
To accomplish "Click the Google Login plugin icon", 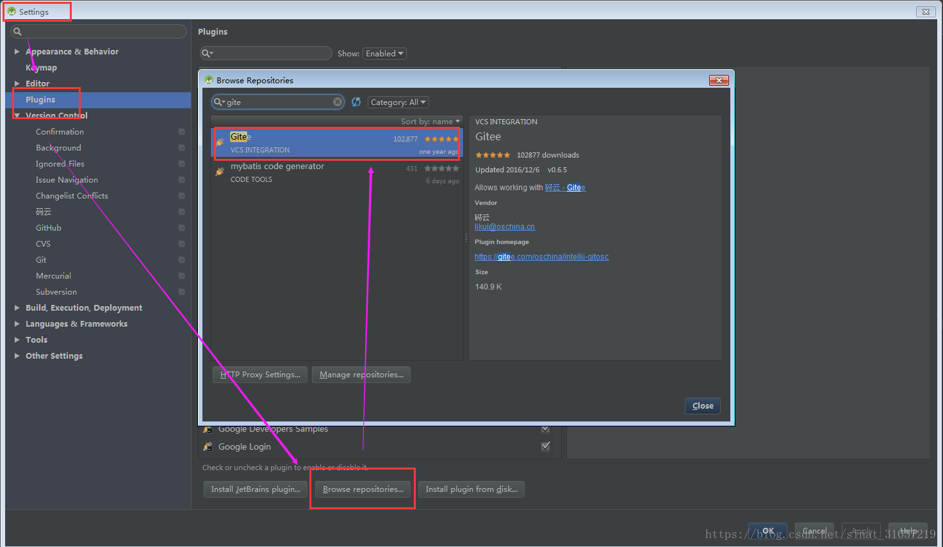I will click(208, 446).
